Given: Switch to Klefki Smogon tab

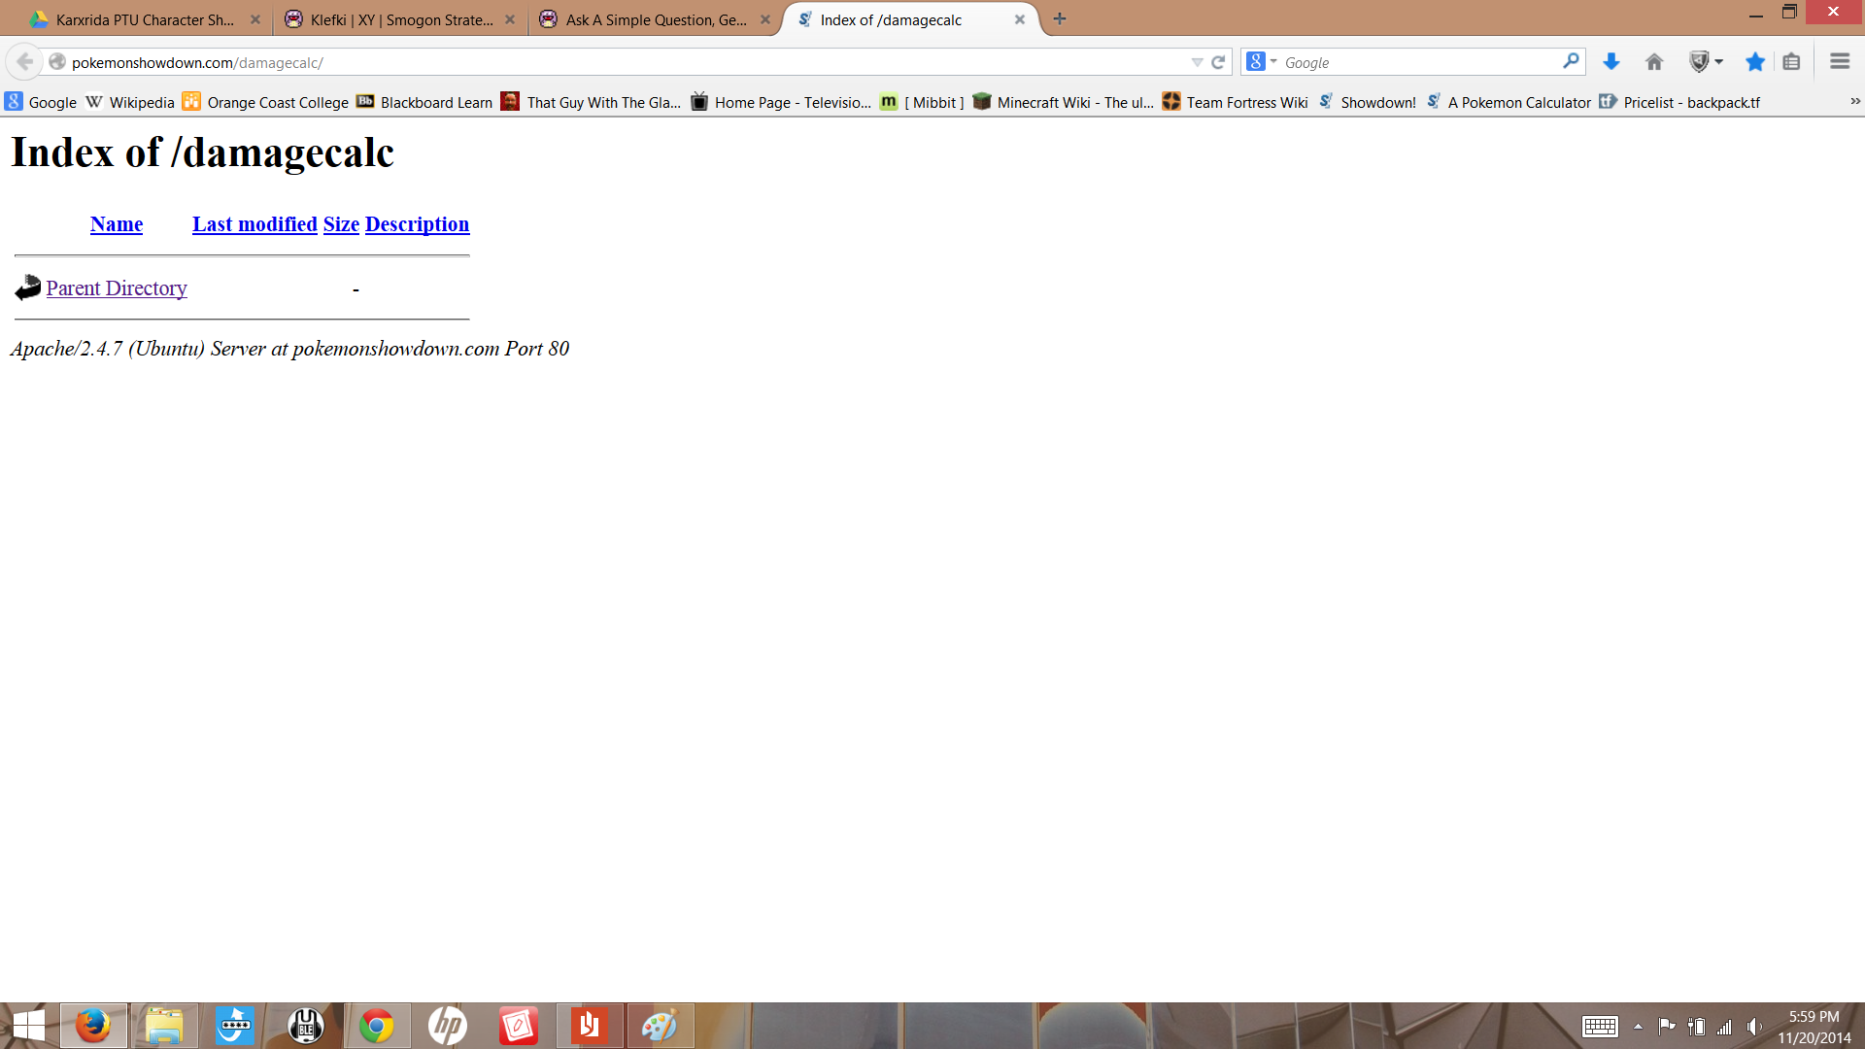Looking at the screenshot, I should click(401, 19).
